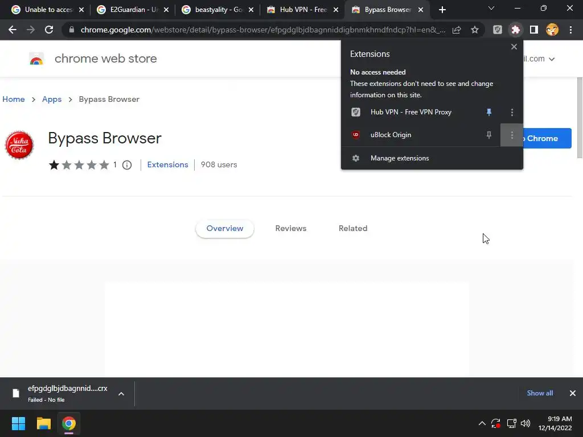View site security lock information
This screenshot has height=437, width=583.
pos(72,30)
